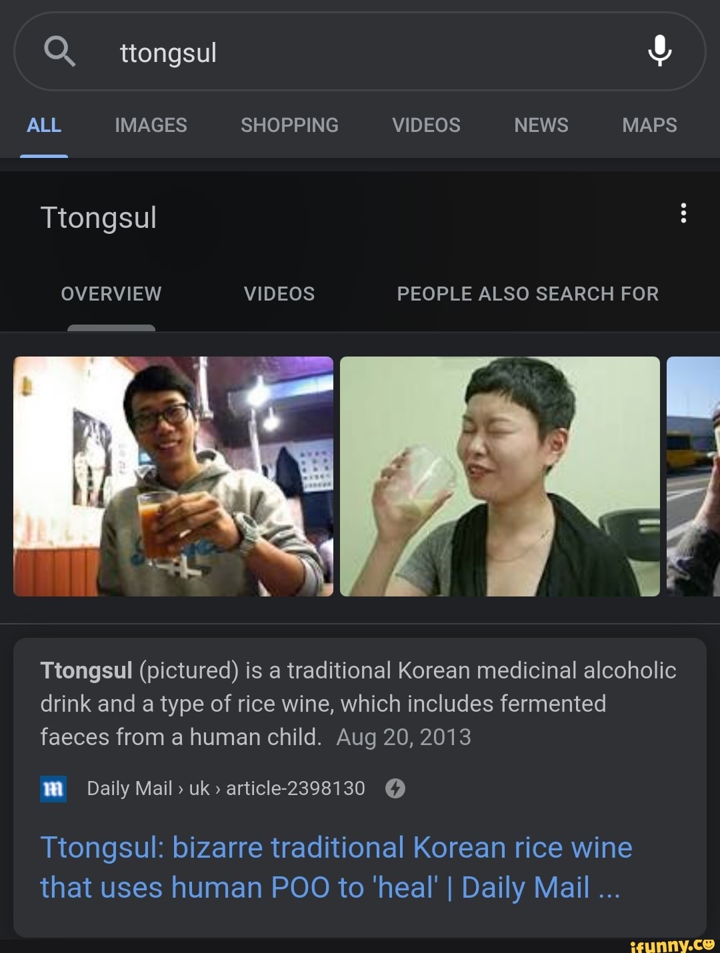Screen dimensions: 720x953
Task: Switch to the MAPS tab
Action: tap(649, 125)
